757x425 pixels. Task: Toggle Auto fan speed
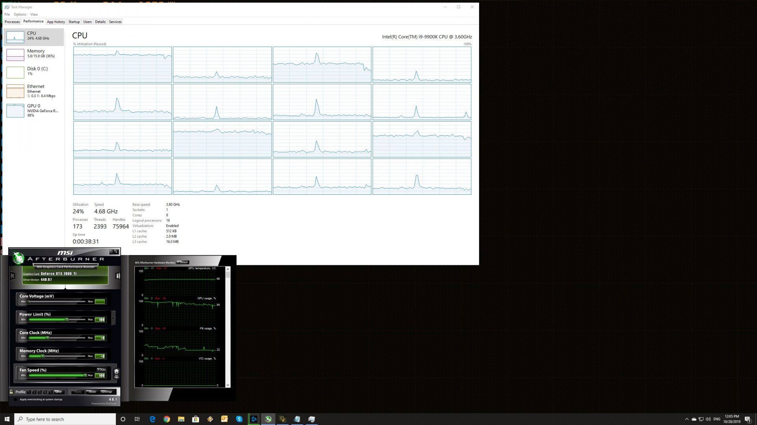[102, 370]
